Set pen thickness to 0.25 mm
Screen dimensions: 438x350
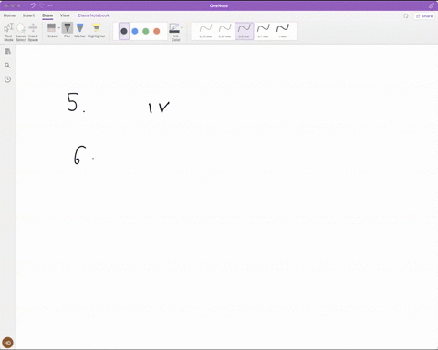point(205,31)
